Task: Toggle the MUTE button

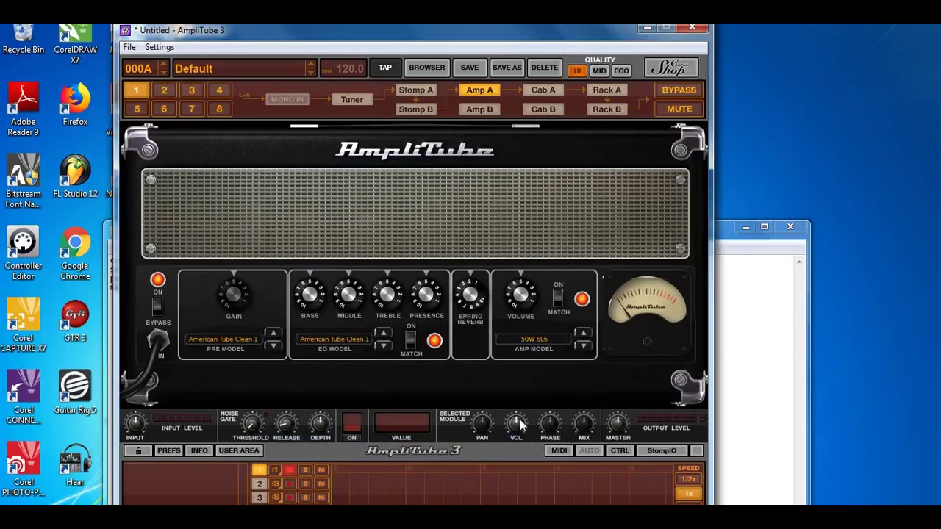Action: (679, 109)
